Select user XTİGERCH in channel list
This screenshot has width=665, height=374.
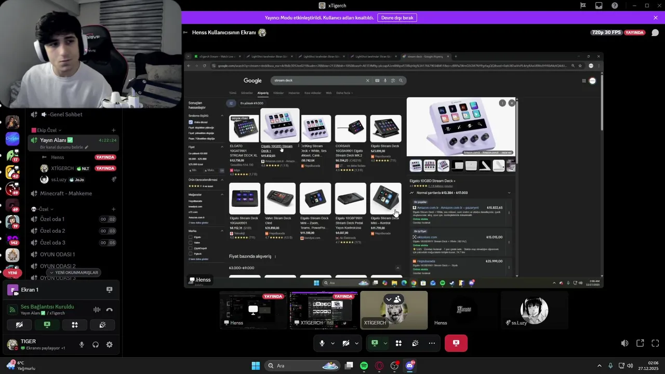(x=78, y=168)
